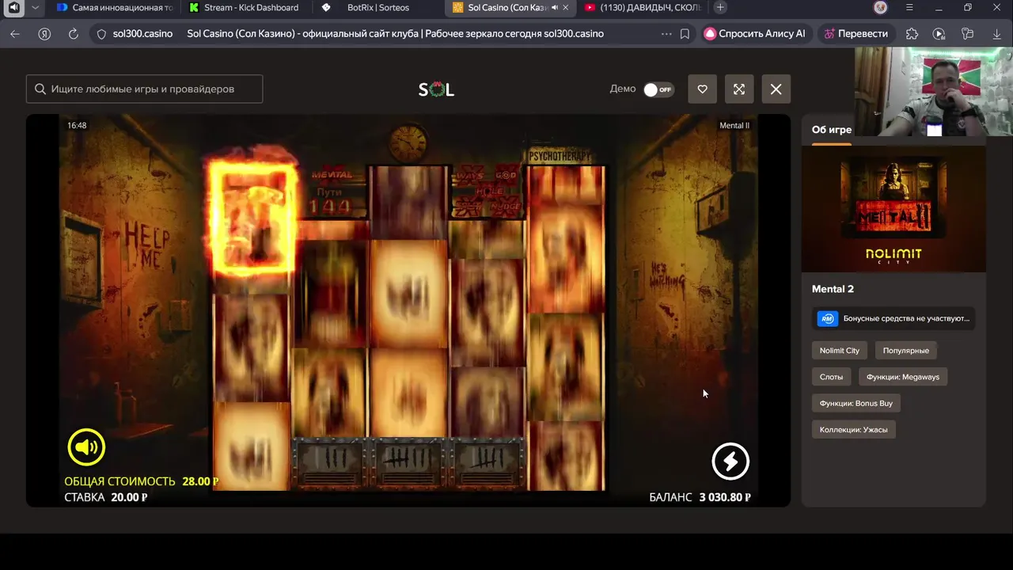Viewport: 1013px width, 570px height.
Task: Toggle the game sound speaker icon
Action: click(x=86, y=447)
